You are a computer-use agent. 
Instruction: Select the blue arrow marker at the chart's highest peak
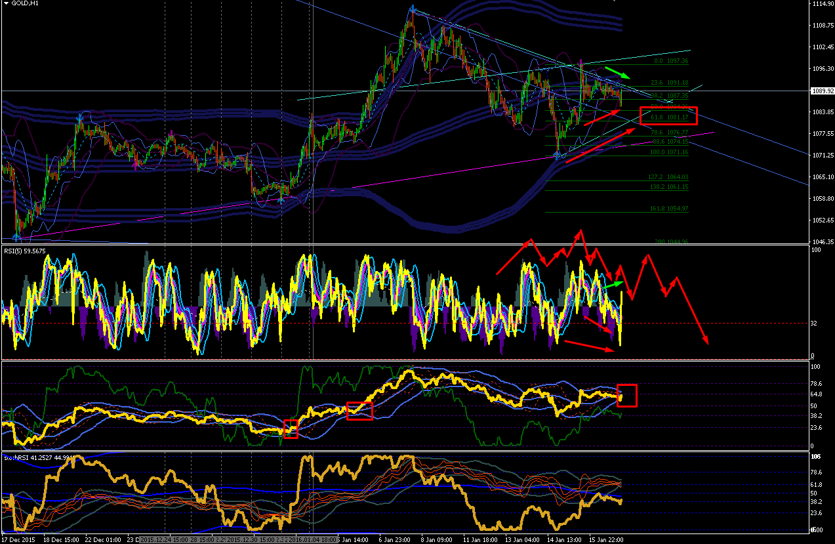413,8
